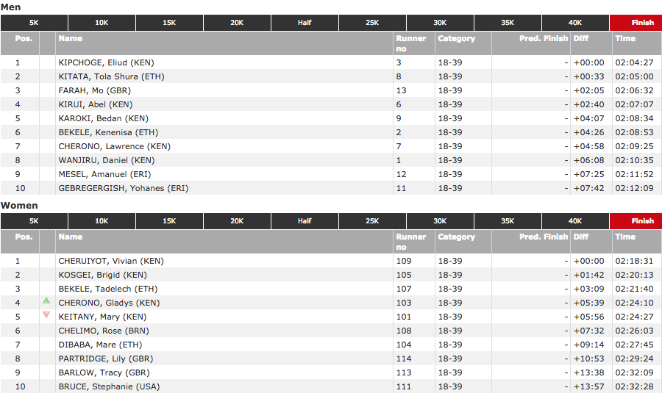Open Eliud Kipchoge's runner entry

(x=106, y=63)
